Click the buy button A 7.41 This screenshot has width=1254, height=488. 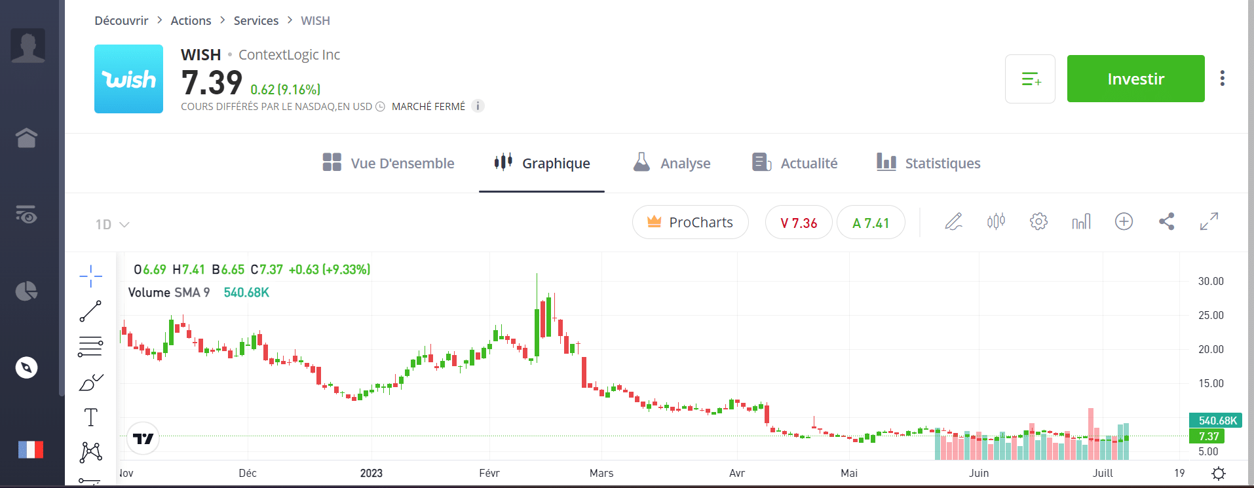(x=871, y=222)
